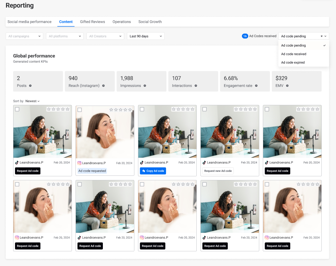This screenshot has width=336, height=266.
Task: Expand the Last 90 days date filter
Action: (146, 36)
